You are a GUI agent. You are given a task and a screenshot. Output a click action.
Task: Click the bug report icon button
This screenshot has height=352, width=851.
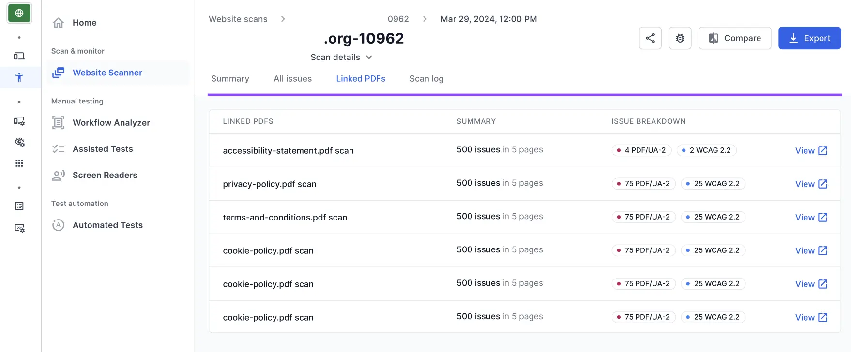[680, 38]
